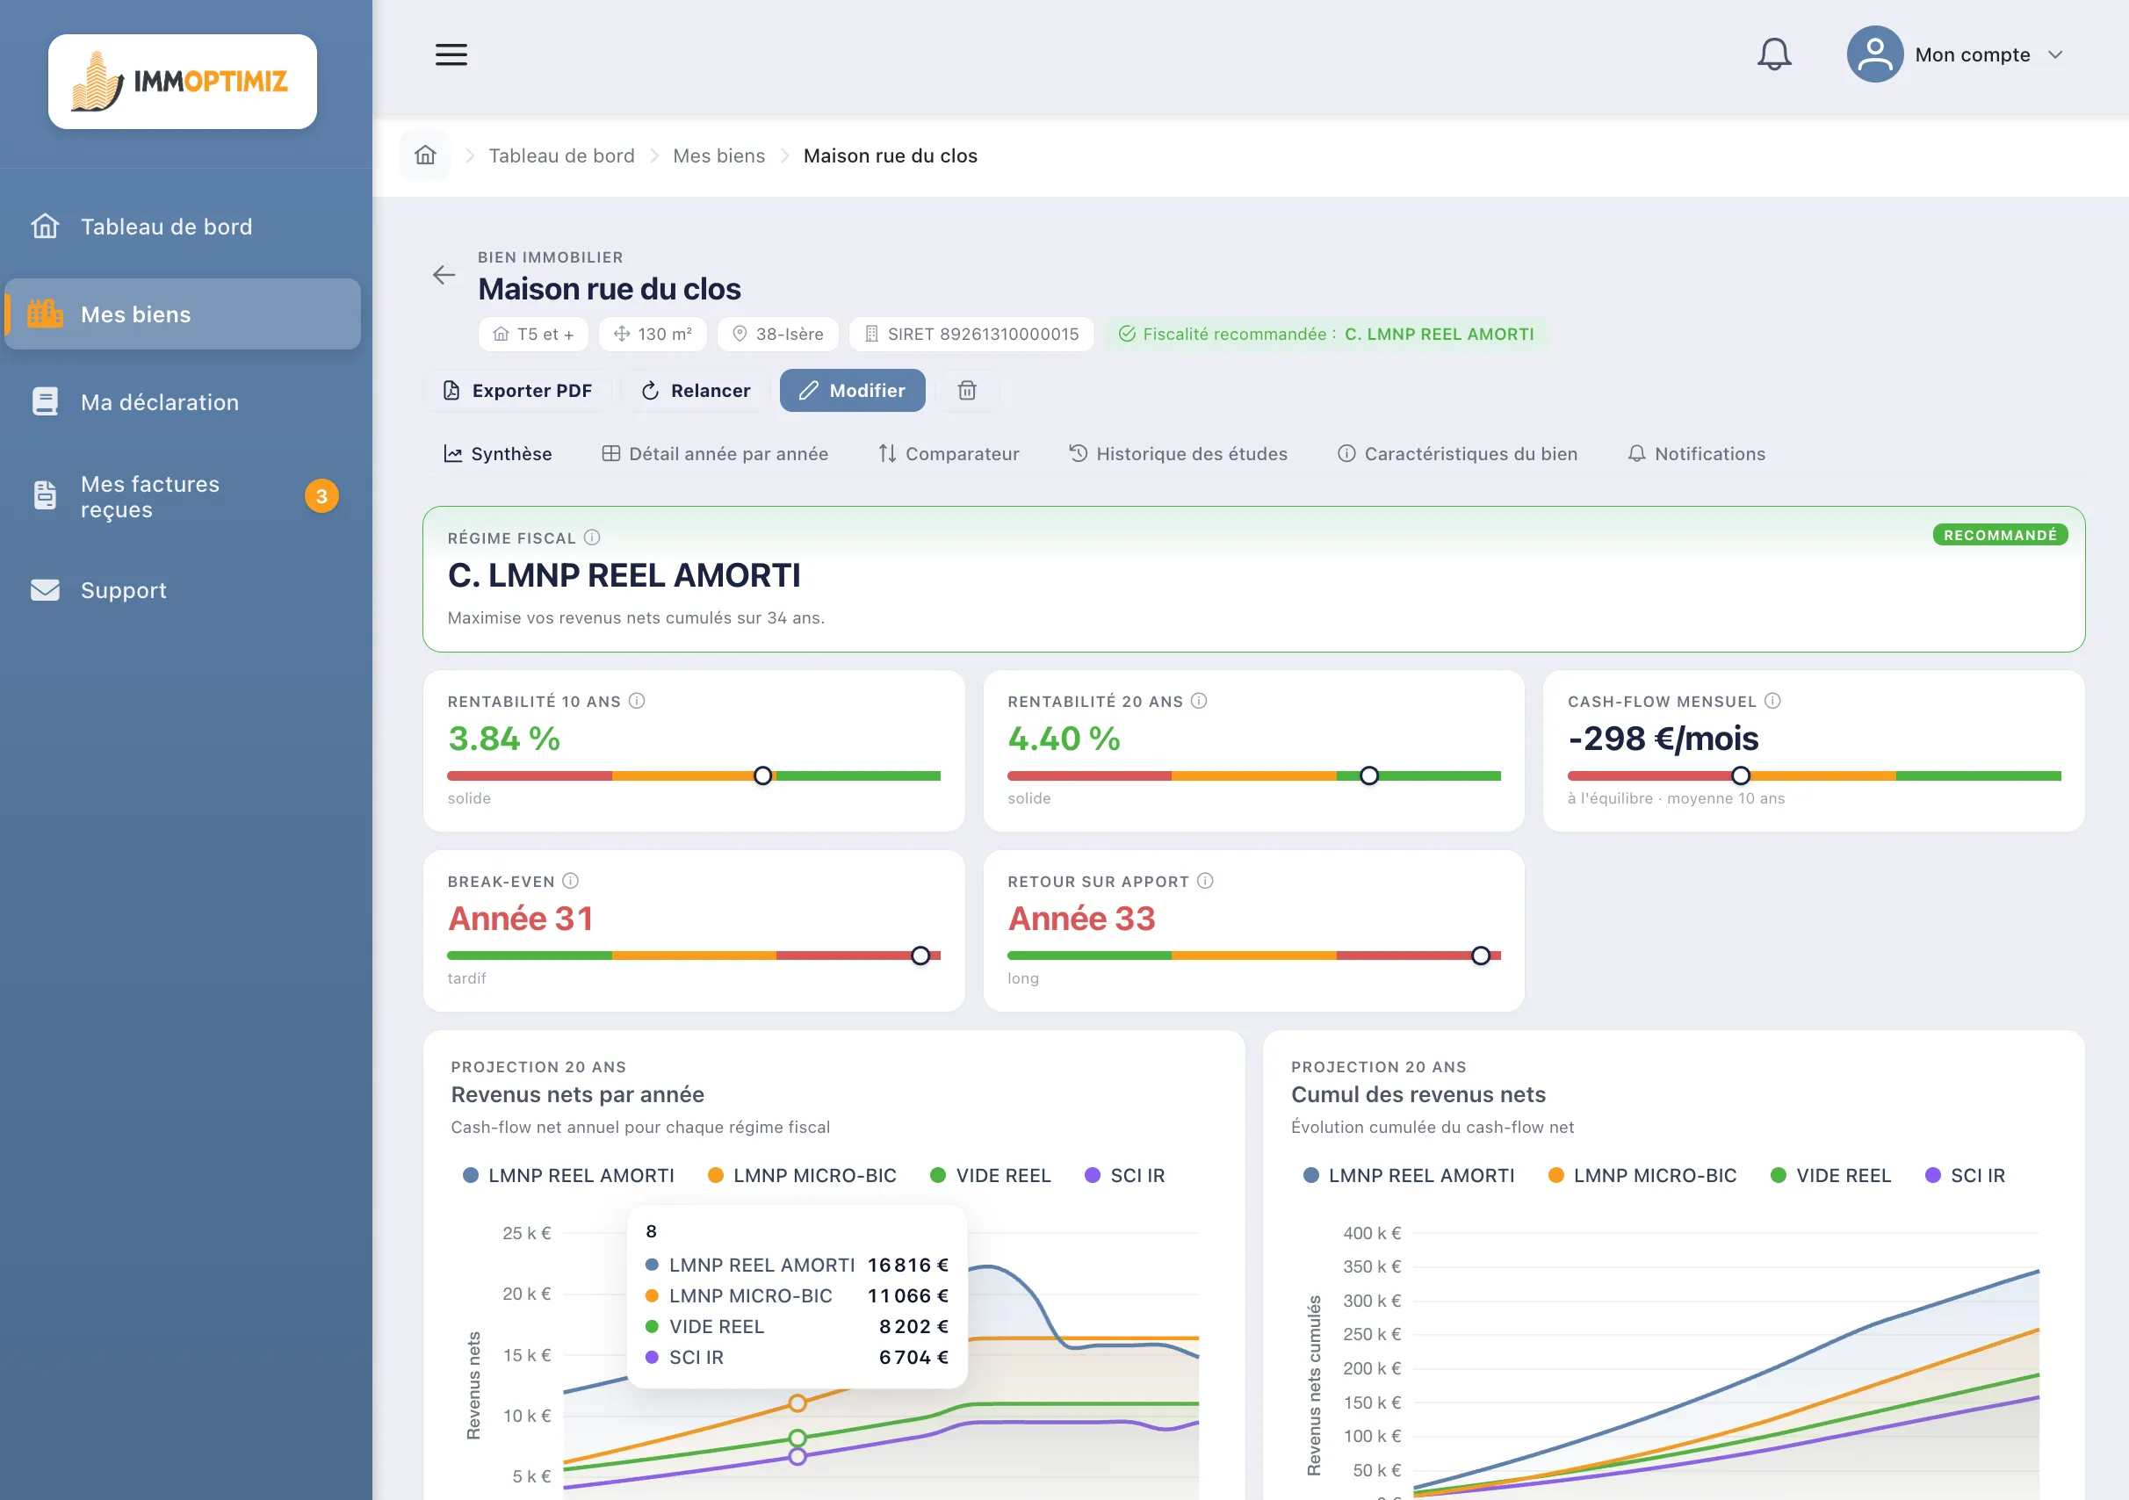Open Mes factures reçues in the sidebar

point(183,496)
